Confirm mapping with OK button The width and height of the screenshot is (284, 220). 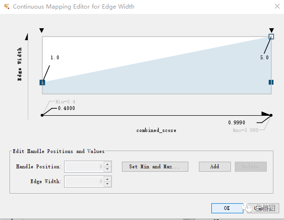tap(227, 208)
